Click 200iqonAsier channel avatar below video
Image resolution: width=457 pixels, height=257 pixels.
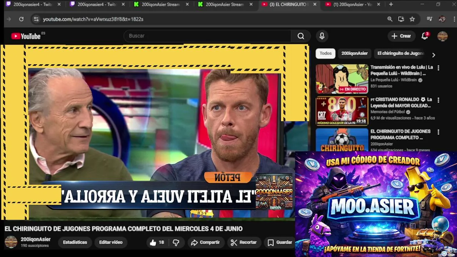(x=11, y=242)
